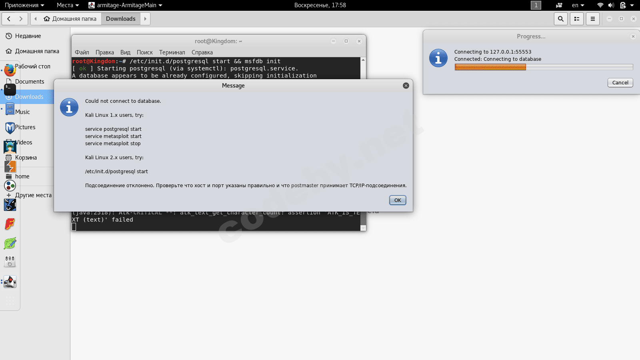
Task: Open the Wi-Fi indicator in top bar
Action: coord(600,5)
